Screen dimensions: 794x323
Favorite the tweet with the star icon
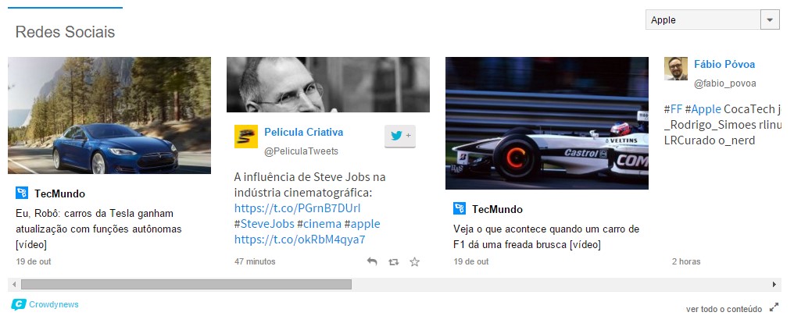click(415, 261)
